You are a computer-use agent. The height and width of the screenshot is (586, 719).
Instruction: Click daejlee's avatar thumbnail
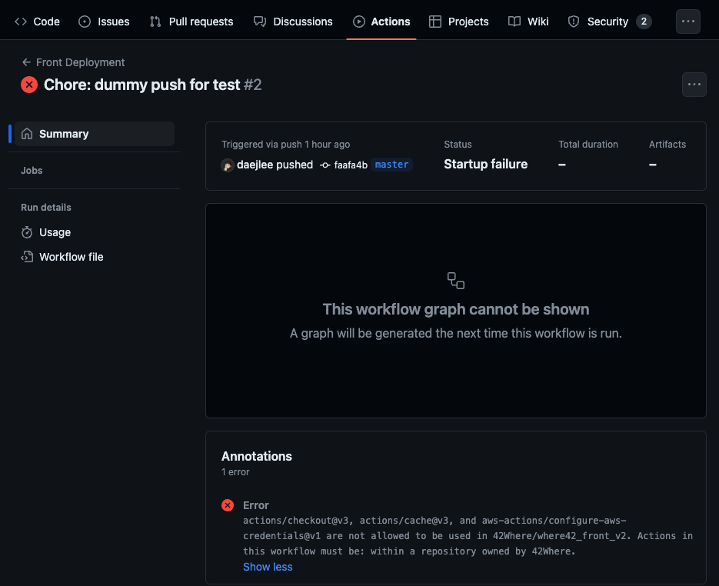click(228, 165)
